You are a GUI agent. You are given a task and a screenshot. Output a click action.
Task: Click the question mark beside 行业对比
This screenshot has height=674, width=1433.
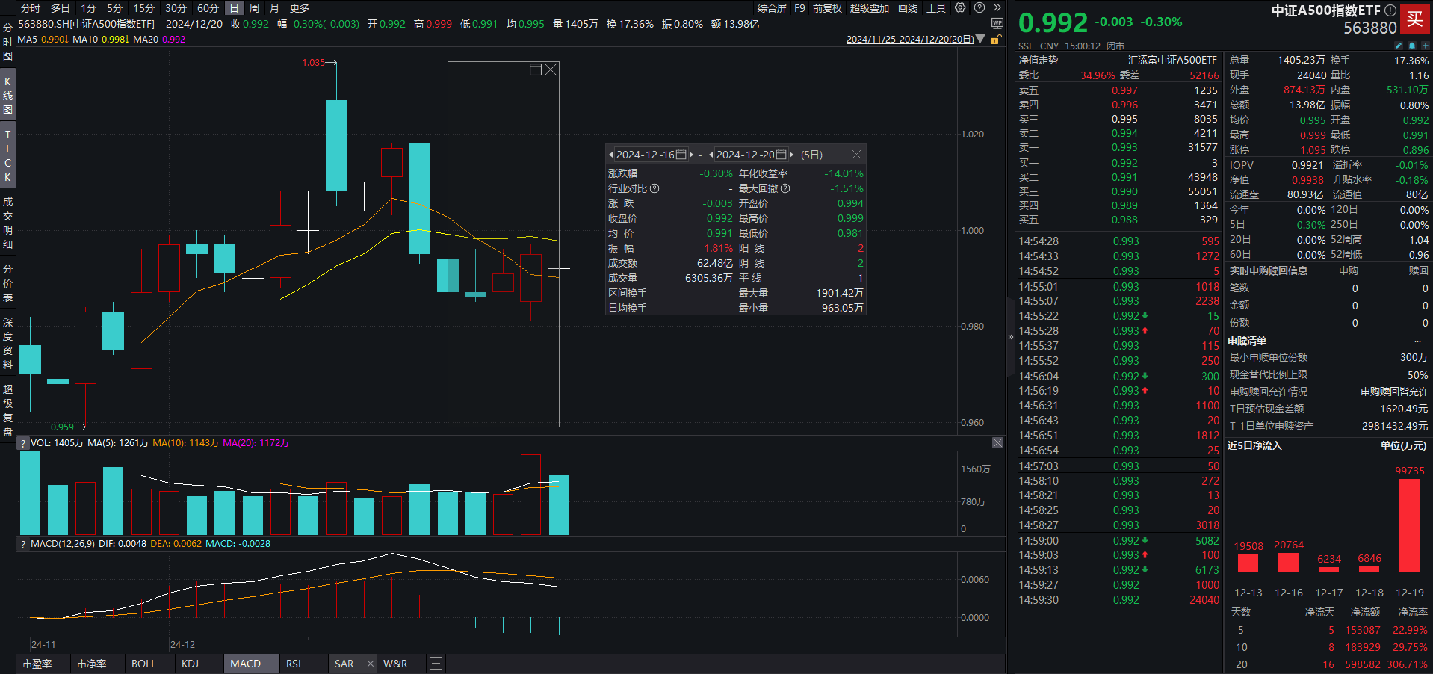(x=655, y=188)
